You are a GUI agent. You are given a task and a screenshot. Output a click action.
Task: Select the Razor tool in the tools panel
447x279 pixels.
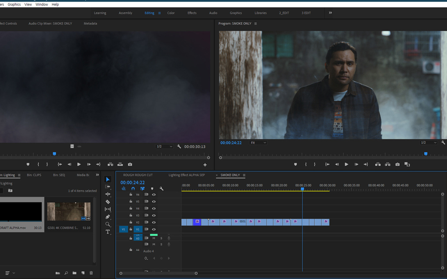(x=108, y=202)
